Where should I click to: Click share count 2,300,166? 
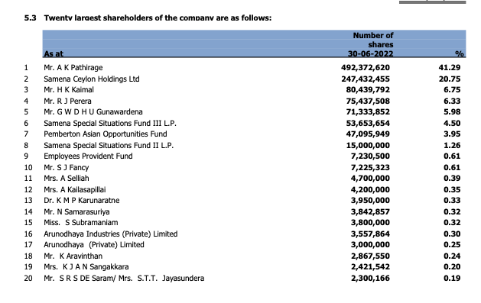370,279
